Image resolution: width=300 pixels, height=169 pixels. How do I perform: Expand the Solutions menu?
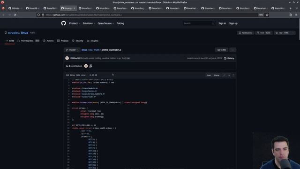pyautogui.click(x=89, y=23)
